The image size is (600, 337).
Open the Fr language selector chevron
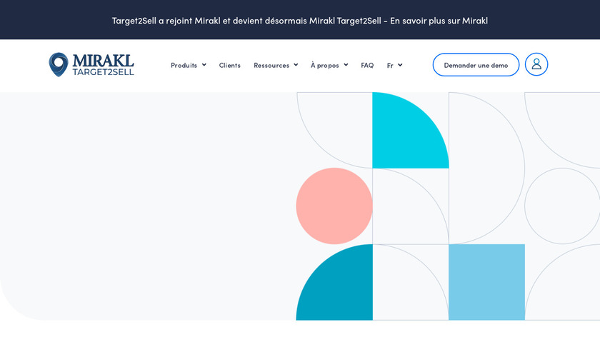400,65
